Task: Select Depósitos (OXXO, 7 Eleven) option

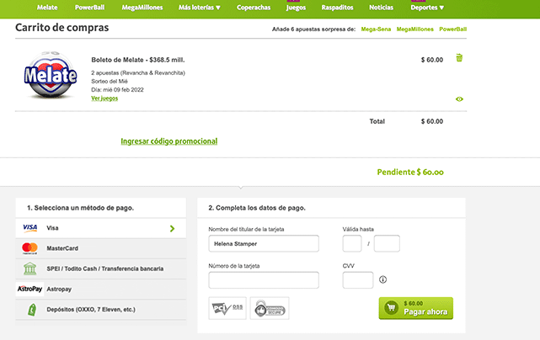Action: [x=100, y=310]
